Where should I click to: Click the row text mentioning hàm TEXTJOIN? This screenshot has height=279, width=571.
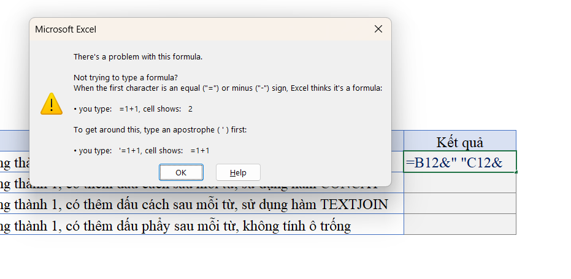tap(194, 204)
